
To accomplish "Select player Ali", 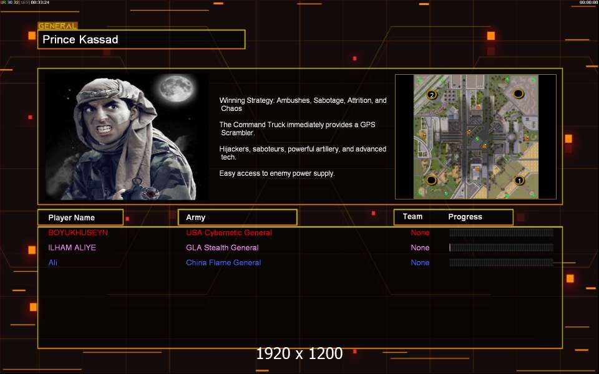I will point(52,262).
